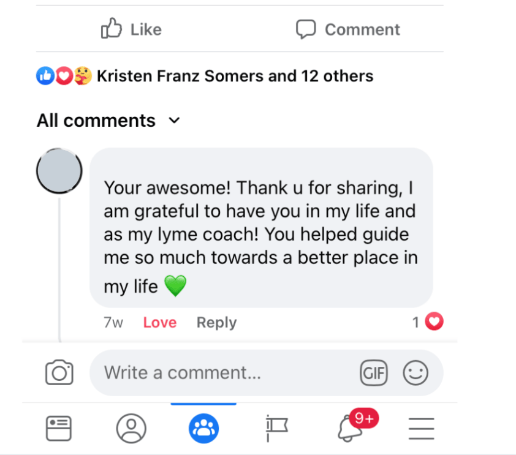Image resolution: width=516 pixels, height=455 pixels.
Task: Open the commenter's profile picture
Action: [59, 171]
